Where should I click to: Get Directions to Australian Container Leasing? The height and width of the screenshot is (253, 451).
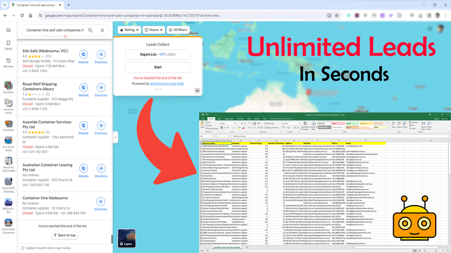click(101, 171)
